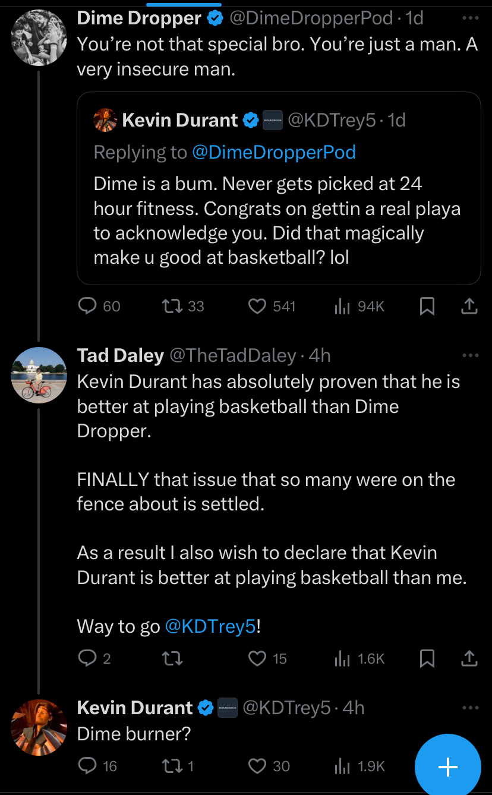This screenshot has width=492, height=795.
Task: Reply to Kevin Durant's 'Dime burner?' tweet
Action: (x=87, y=766)
